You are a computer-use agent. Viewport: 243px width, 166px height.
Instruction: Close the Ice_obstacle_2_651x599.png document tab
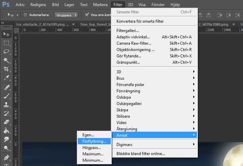tap(73, 24)
